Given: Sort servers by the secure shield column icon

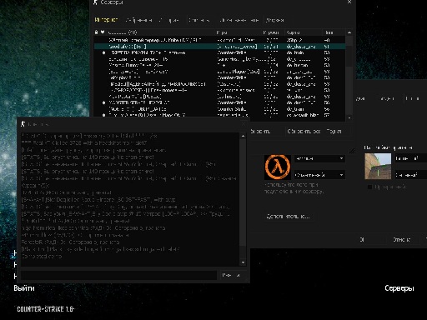Looking at the screenshot, I should [x=103, y=32].
